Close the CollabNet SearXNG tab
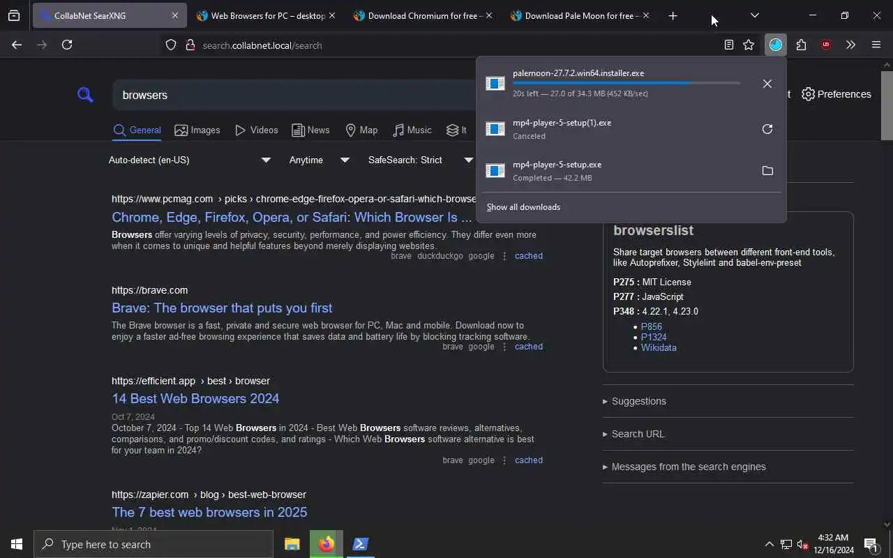The height and width of the screenshot is (558, 893). [x=174, y=15]
